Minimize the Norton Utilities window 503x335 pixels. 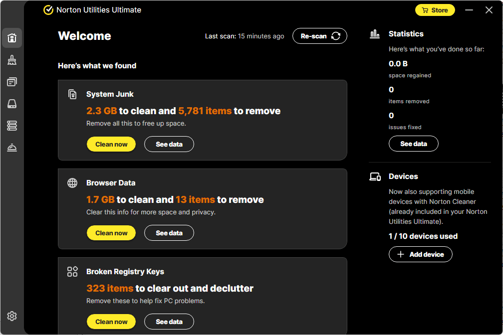point(469,10)
